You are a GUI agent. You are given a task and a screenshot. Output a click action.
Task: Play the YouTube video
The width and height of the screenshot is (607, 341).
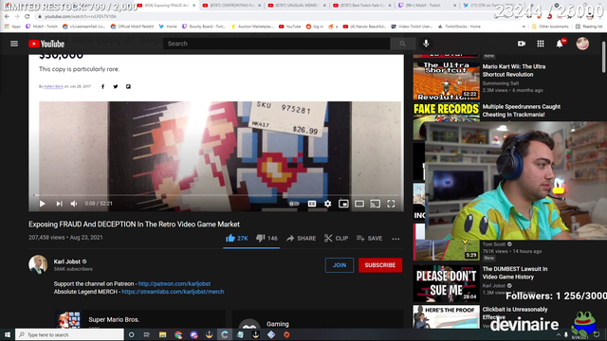42,204
